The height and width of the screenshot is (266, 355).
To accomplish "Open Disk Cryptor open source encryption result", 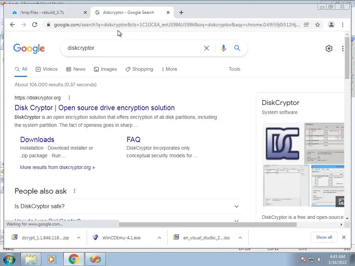I will 95,108.
